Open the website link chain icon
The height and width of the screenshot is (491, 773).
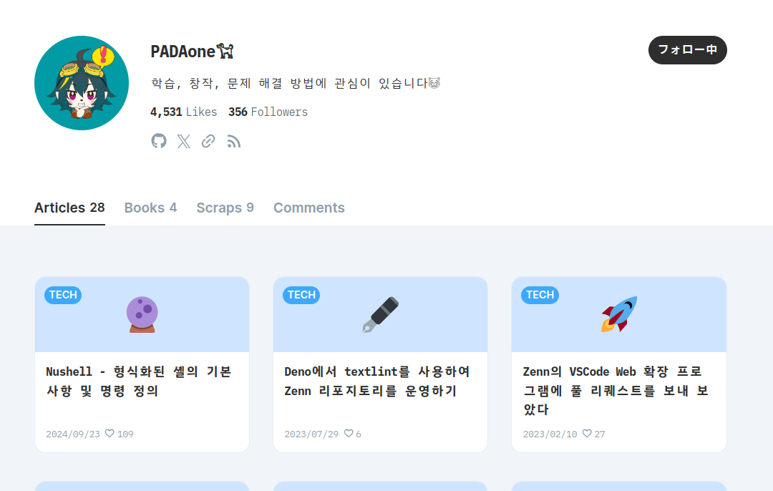coord(208,142)
